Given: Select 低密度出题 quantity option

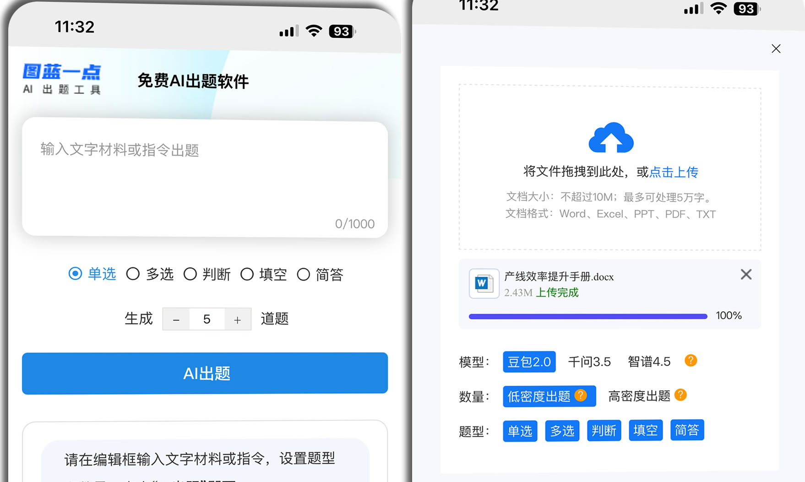Looking at the screenshot, I should pyautogui.click(x=549, y=396).
